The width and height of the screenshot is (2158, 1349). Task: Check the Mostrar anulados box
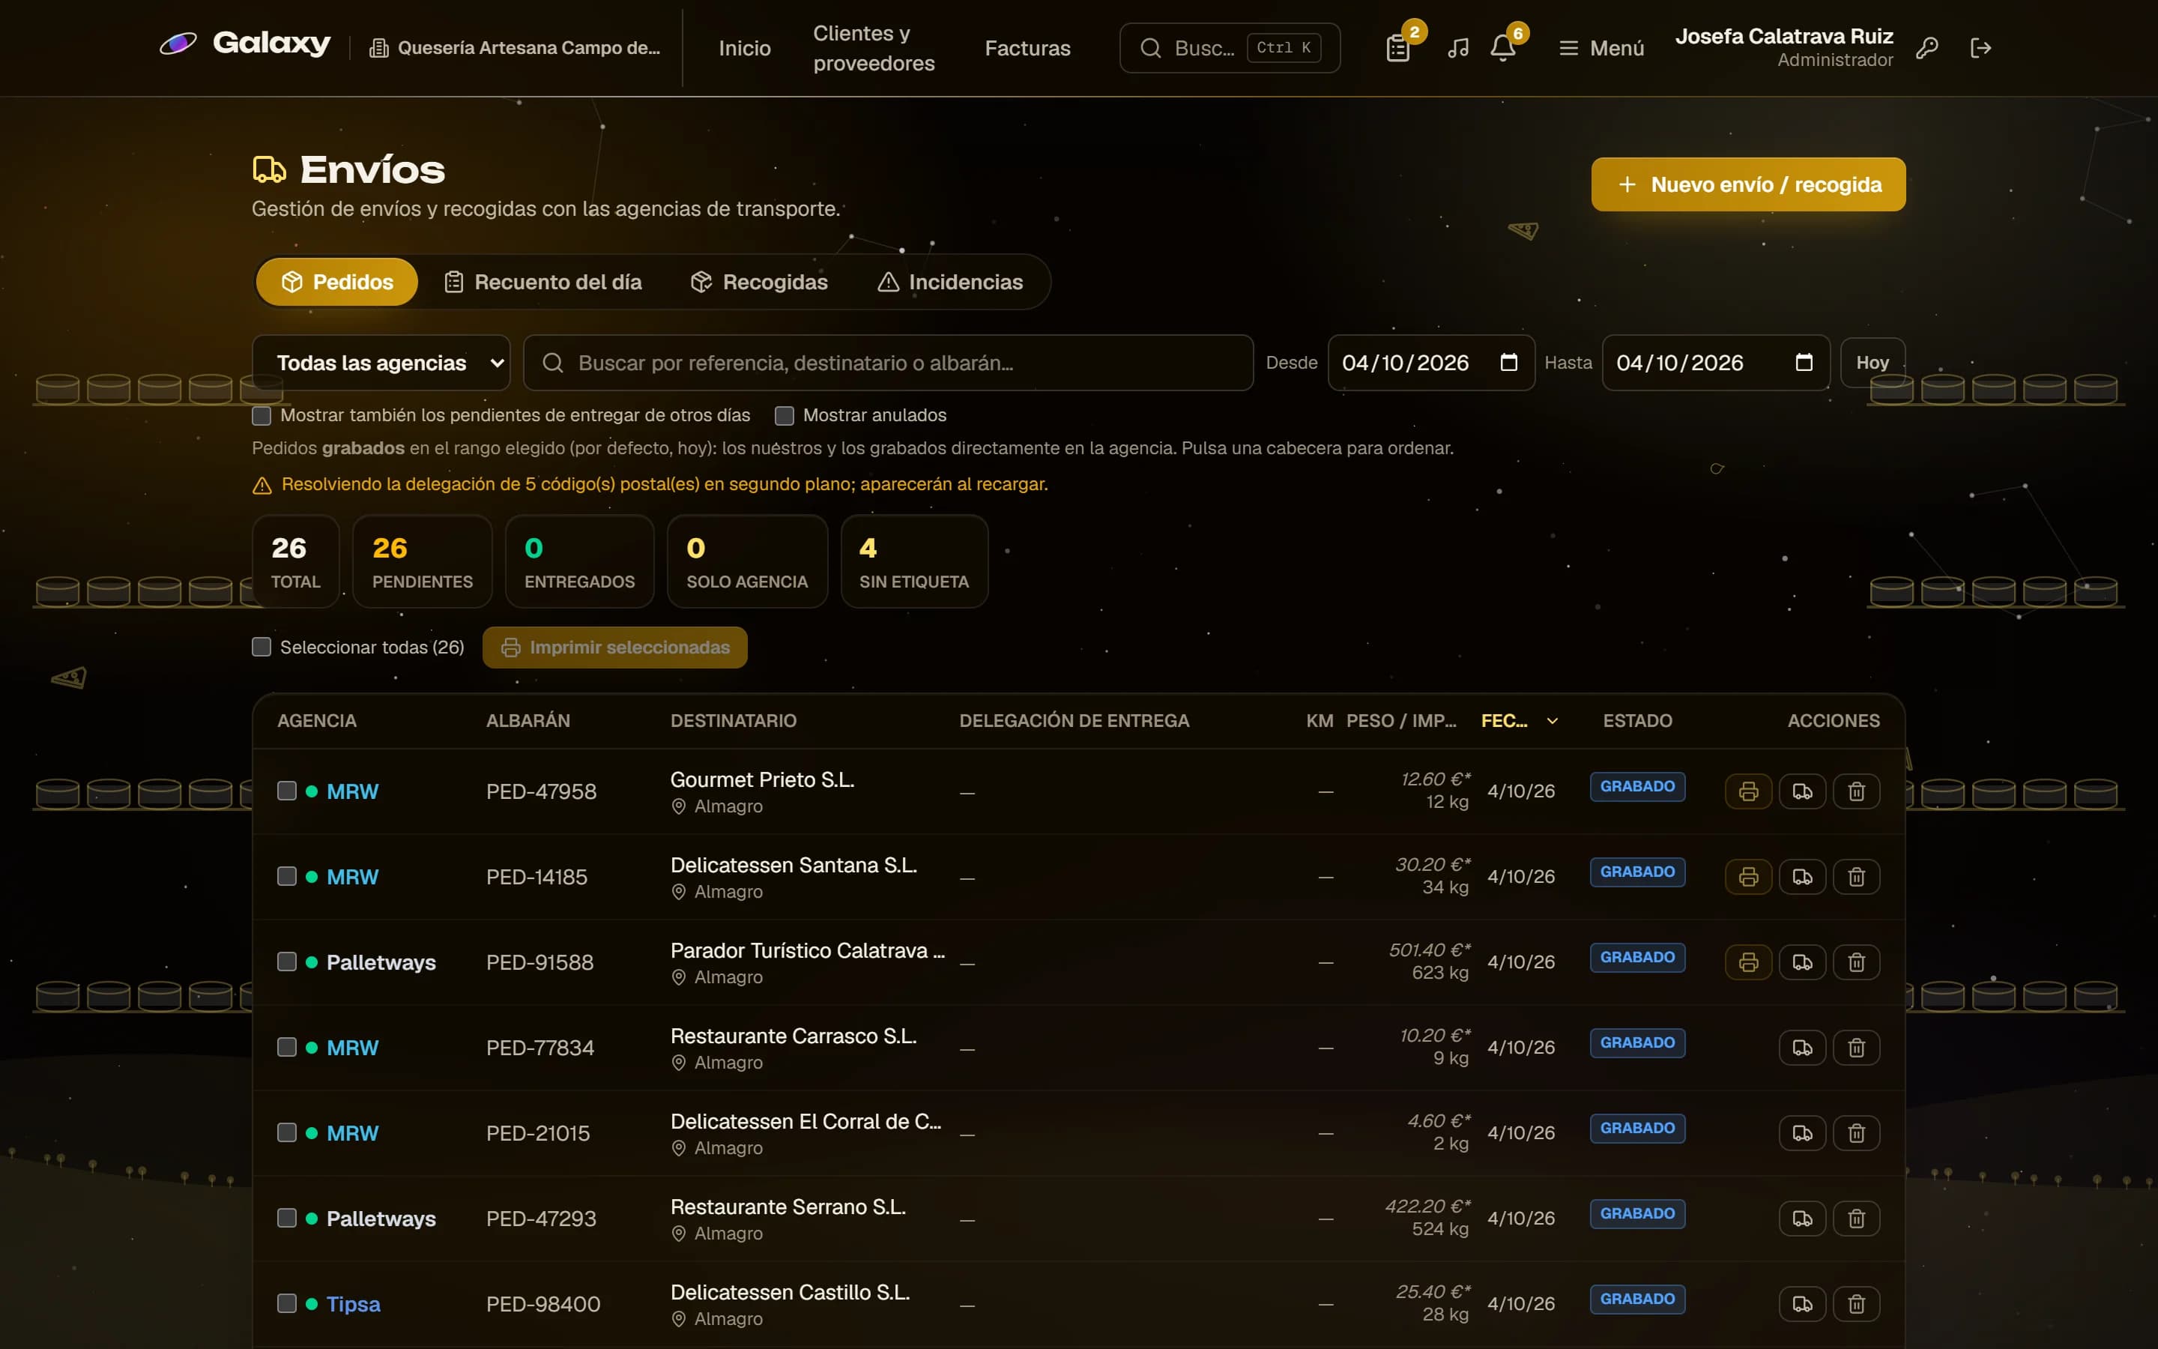pos(785,416)
